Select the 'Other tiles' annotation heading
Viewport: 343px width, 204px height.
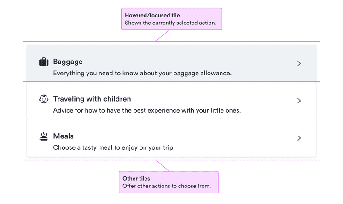click(136, 178)
